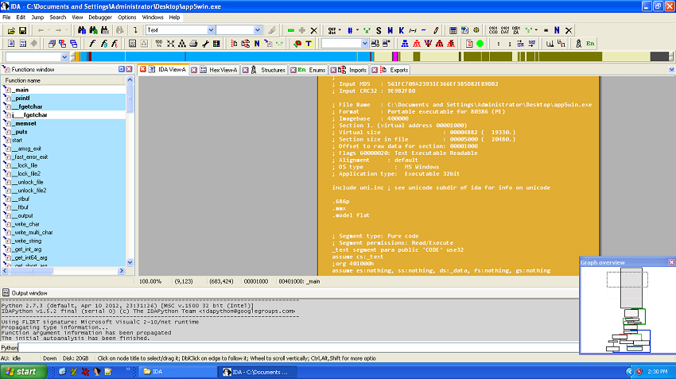Expand the dropdown arrow beside hash icon
Image resolution: width=676 pixels, height=379 pixels.
357,30
